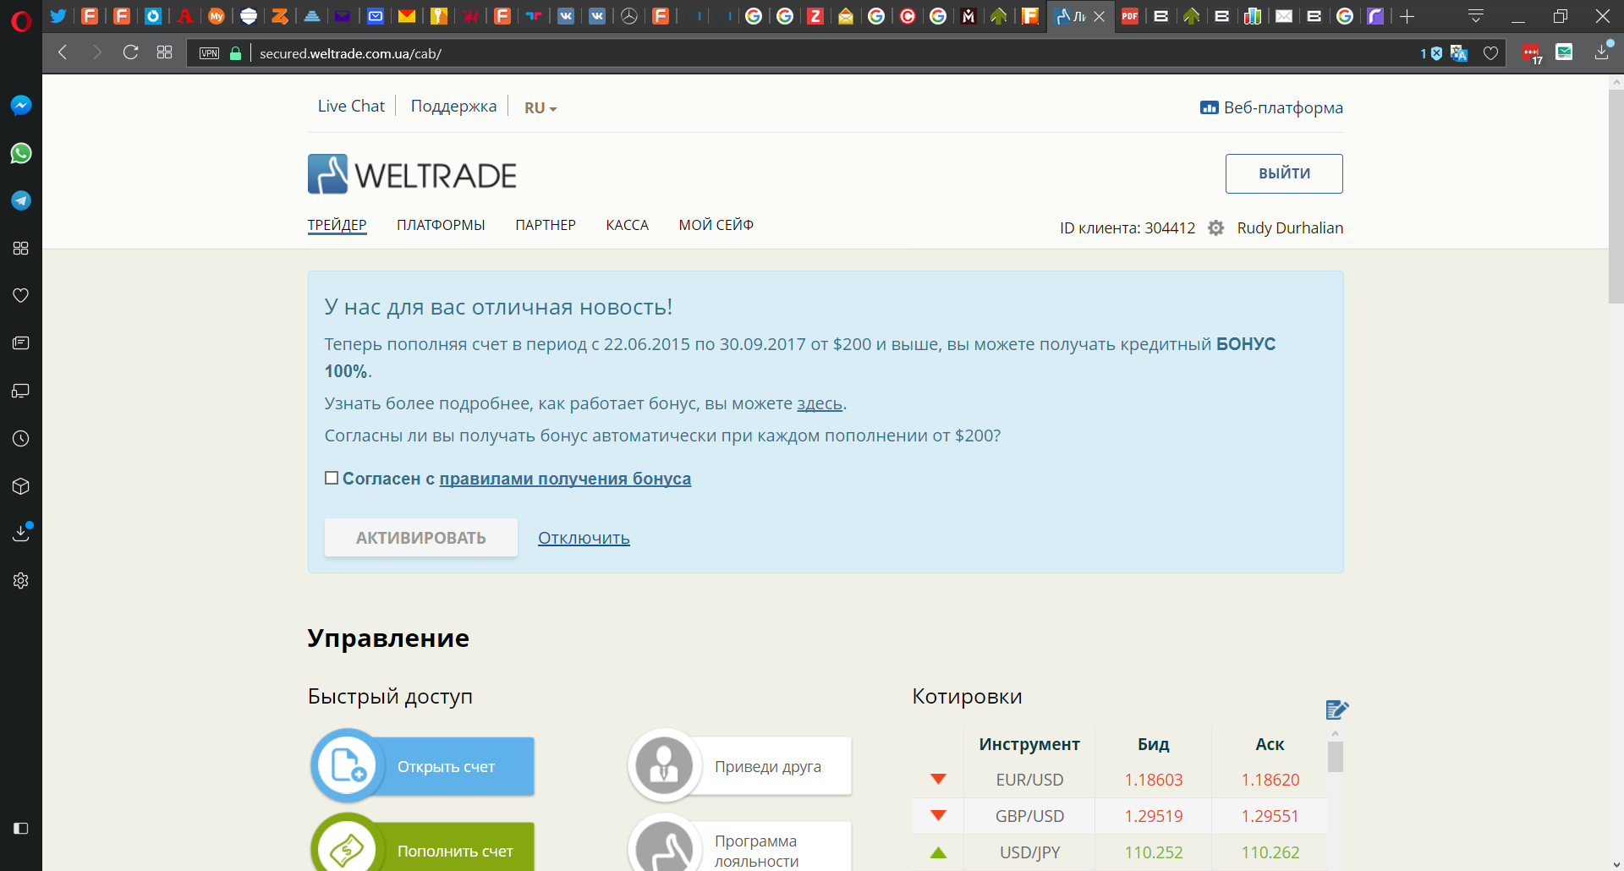This screenshot has width=1624, height=871.
Task: Open ad blocker shield in address bar
Action: click(x=1436, y=53)
